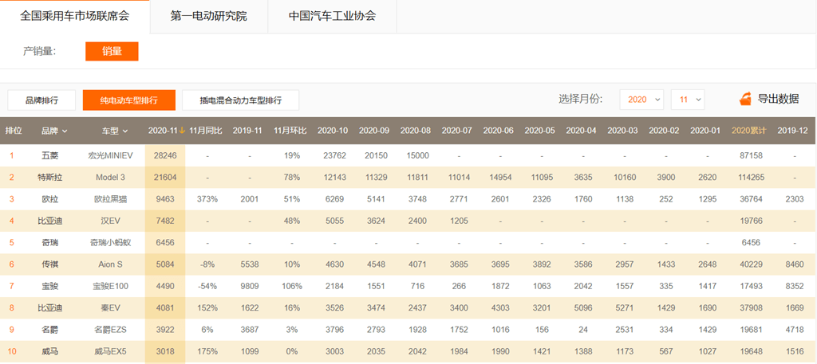
Task: Open the month dropdown showing 11
Action: 688,100
